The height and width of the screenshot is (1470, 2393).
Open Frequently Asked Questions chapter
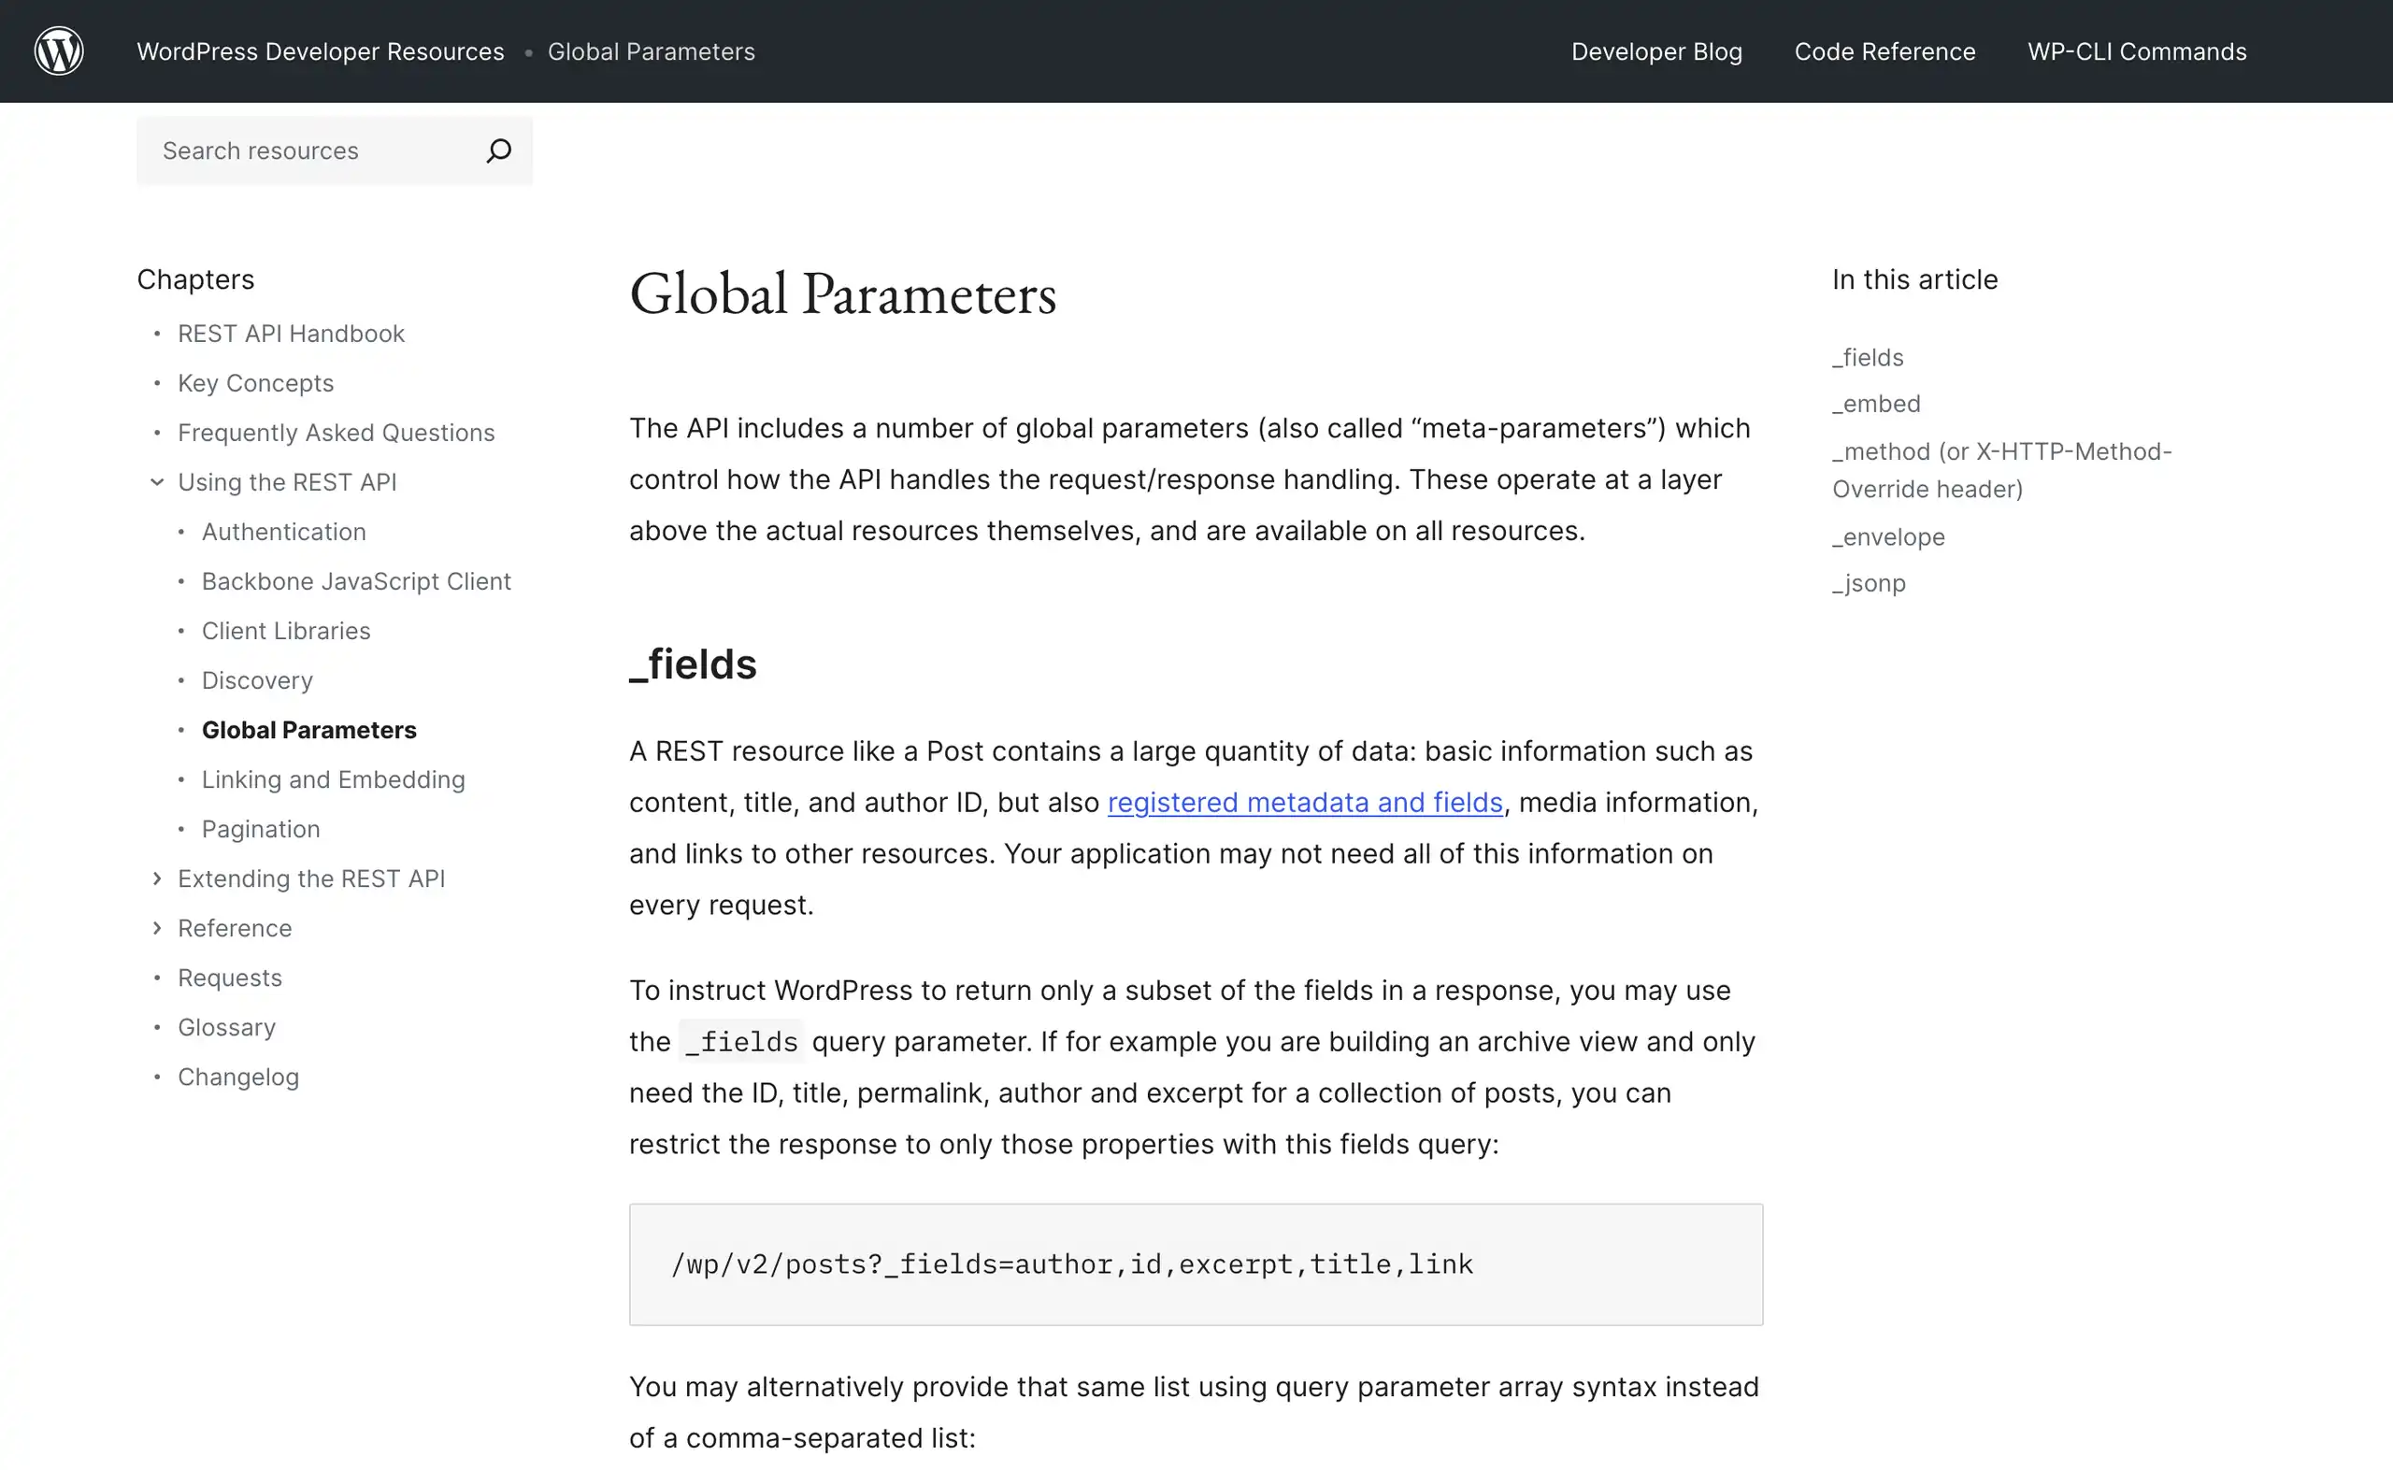click(x=337, y=433)
